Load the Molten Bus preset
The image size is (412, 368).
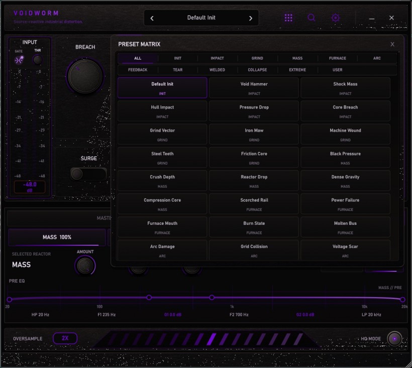(345, 227)
